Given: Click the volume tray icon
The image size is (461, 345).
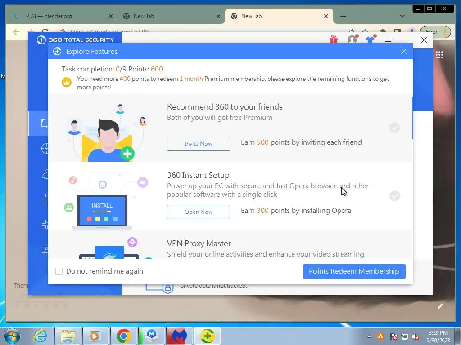Looking at the screenshot, I should (x=416, y=337).
